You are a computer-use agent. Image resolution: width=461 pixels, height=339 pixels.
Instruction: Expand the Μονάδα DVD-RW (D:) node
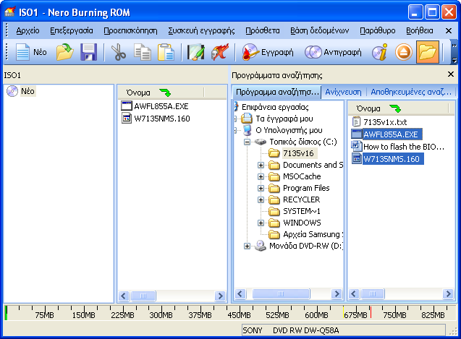248,246
